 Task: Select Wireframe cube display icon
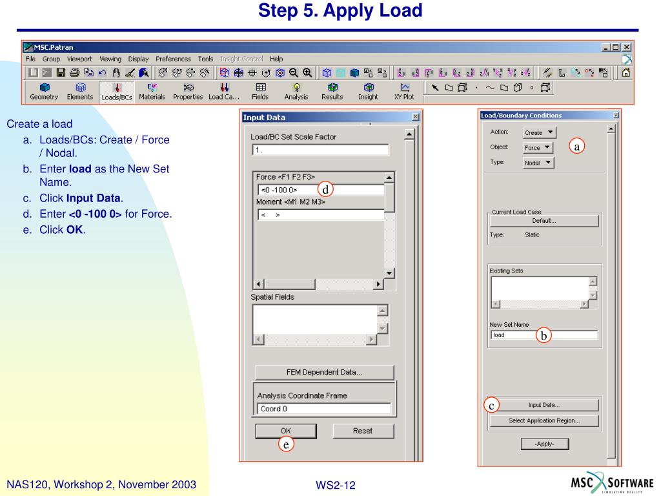(x=327, y=72)
